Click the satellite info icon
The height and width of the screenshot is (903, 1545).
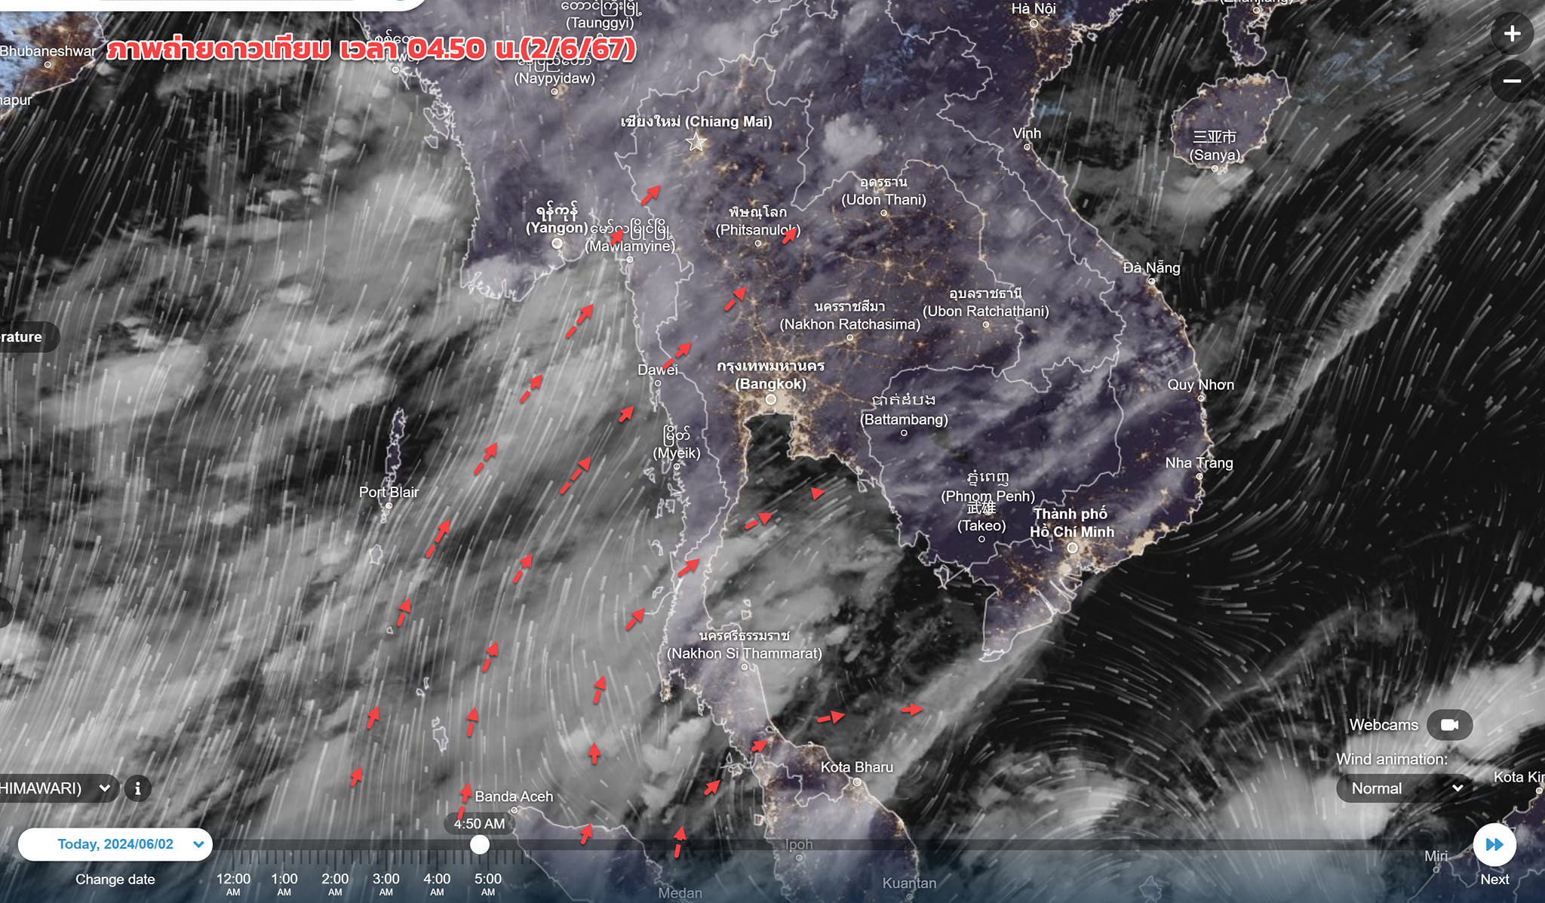[137, 789]
